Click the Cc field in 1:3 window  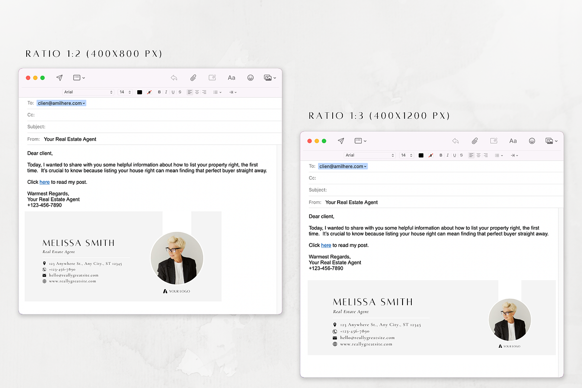pyautogui.click(x=436, y=178)
